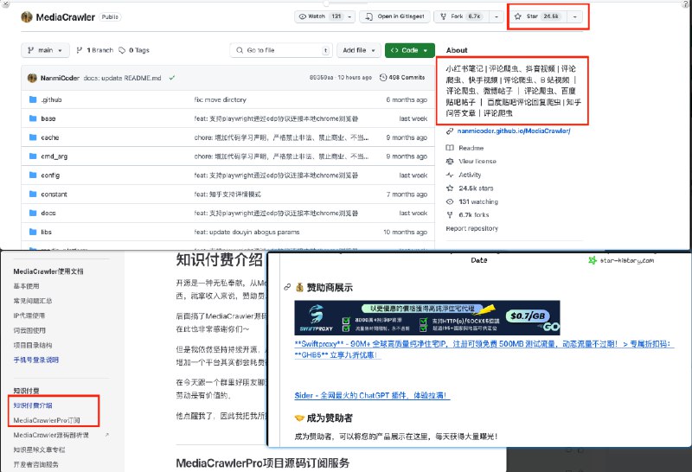Open the green Code dropdown
The image size is (692, 472).
pos(409,50)
